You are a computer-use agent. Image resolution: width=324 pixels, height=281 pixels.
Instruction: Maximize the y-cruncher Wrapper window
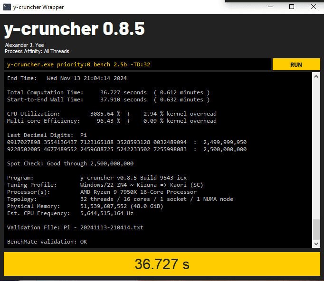click(x=292, y=7)
